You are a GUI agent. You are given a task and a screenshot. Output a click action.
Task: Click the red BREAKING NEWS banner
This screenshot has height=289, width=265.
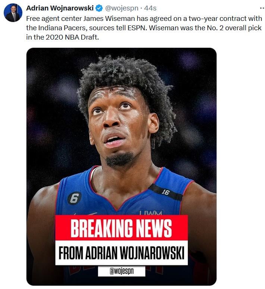pos(122,228)
